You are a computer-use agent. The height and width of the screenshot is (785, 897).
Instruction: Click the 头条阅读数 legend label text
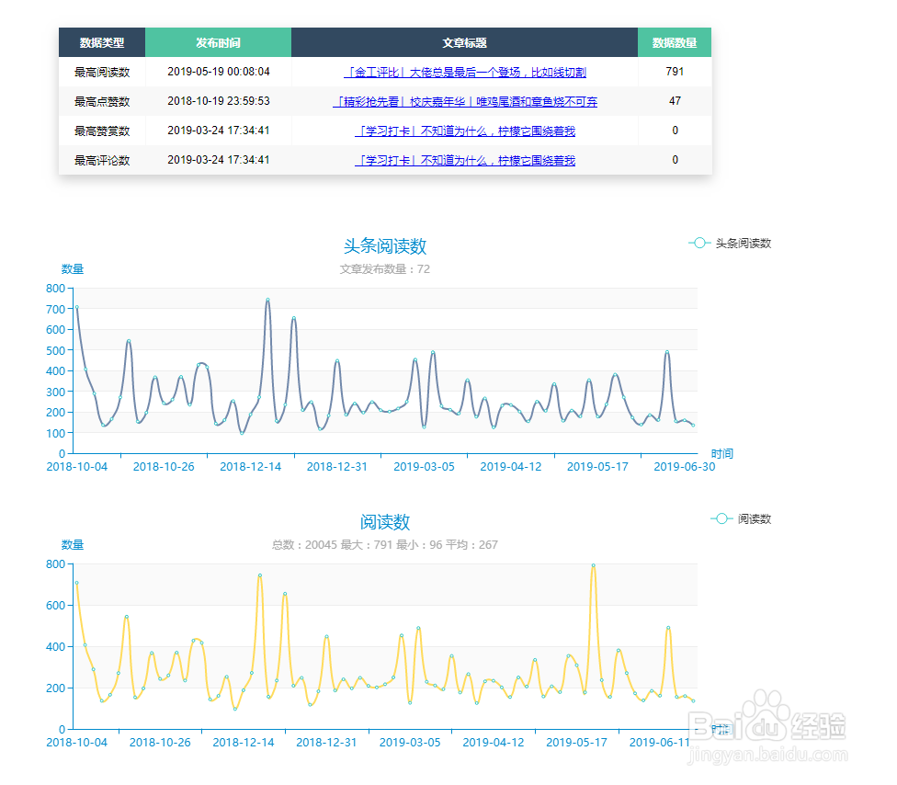(744, 244)
